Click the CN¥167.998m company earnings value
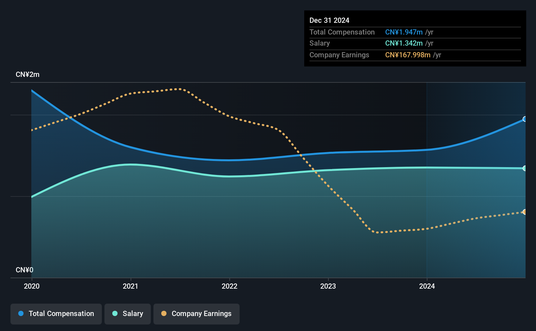This screenshot has width=536, height=331. (x=408, y=55)
